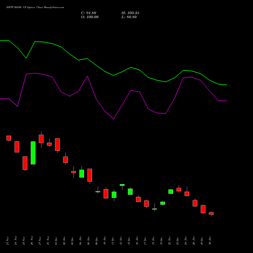
Task: Click the NIFTY CE Option chart title
Action: (x=35, y=8)
